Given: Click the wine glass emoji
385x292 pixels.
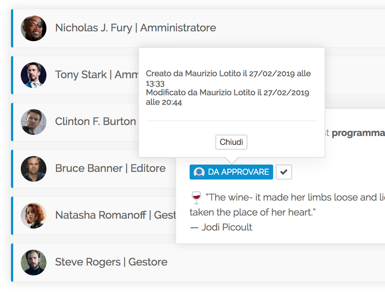Looking at the screenshot, I should (196, 197).
